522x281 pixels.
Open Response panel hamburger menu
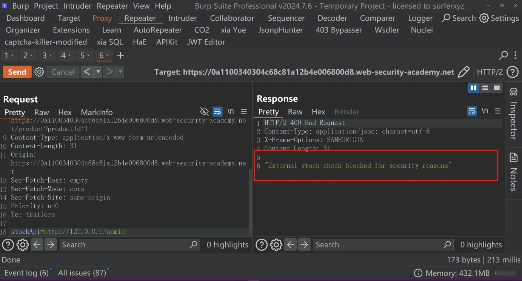point(498,111)
